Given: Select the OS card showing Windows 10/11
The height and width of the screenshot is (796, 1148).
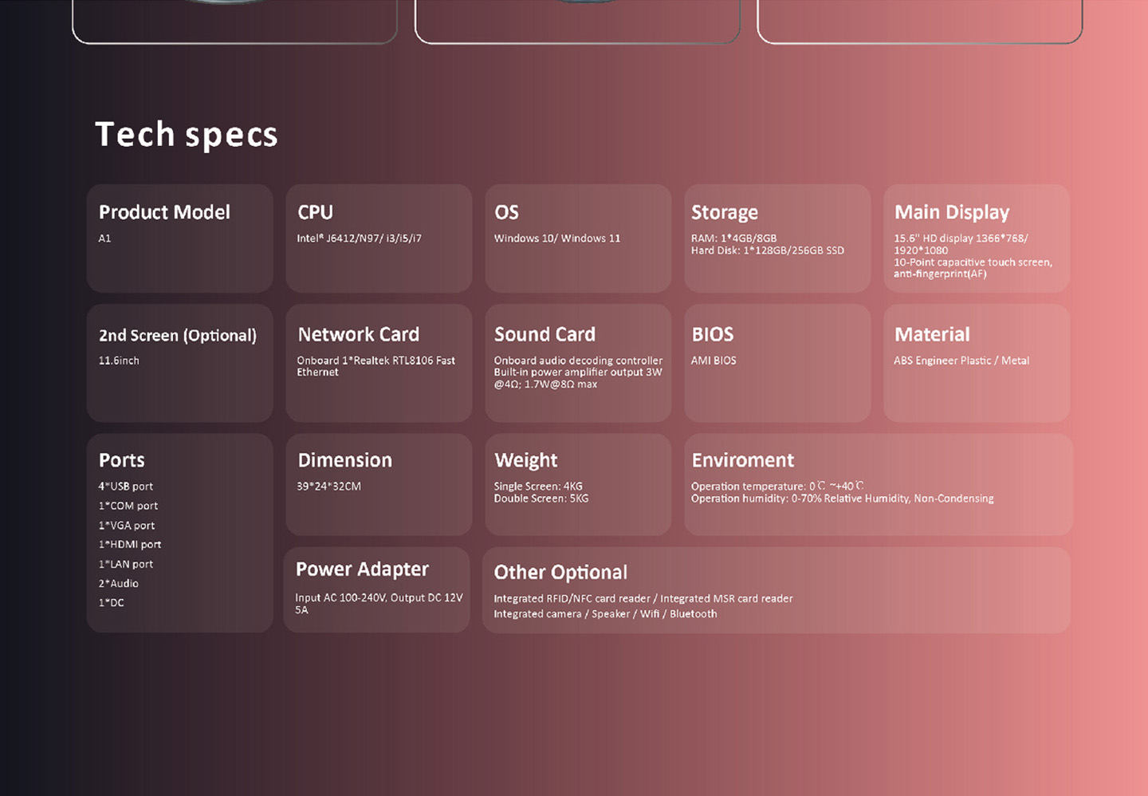Looking at the screenshot, I should [x=578, y=238].
